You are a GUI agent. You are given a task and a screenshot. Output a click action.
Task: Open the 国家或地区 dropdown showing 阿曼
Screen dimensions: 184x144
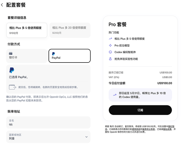[x=48, y=137]
